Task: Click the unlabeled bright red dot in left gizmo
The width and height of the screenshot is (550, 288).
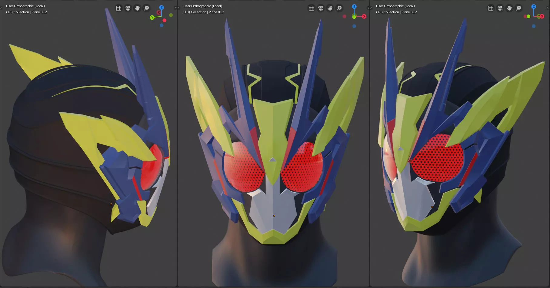Action: (x=164, y=20)
